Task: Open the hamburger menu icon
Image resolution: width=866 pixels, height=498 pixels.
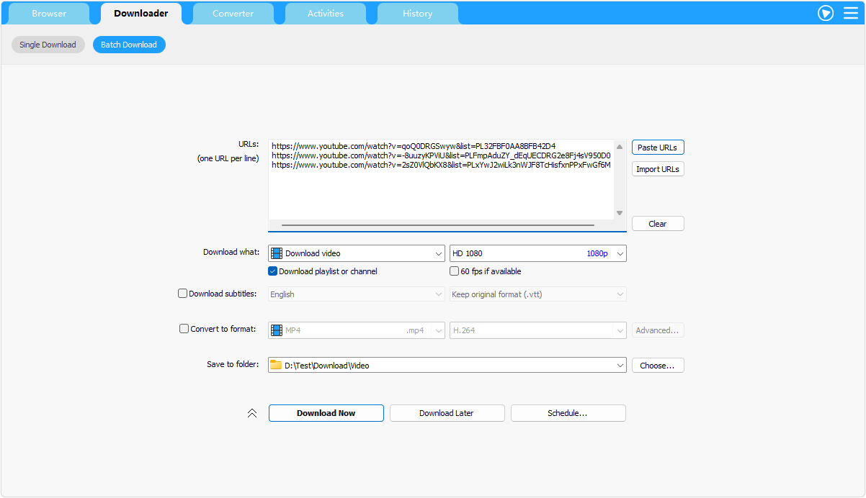Action: pos(851,13)
